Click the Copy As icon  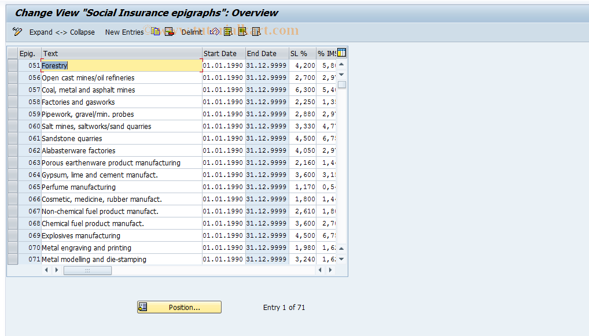pos(156,32)
